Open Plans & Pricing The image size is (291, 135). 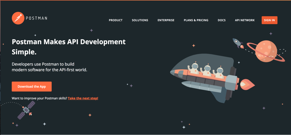point(196,20)
